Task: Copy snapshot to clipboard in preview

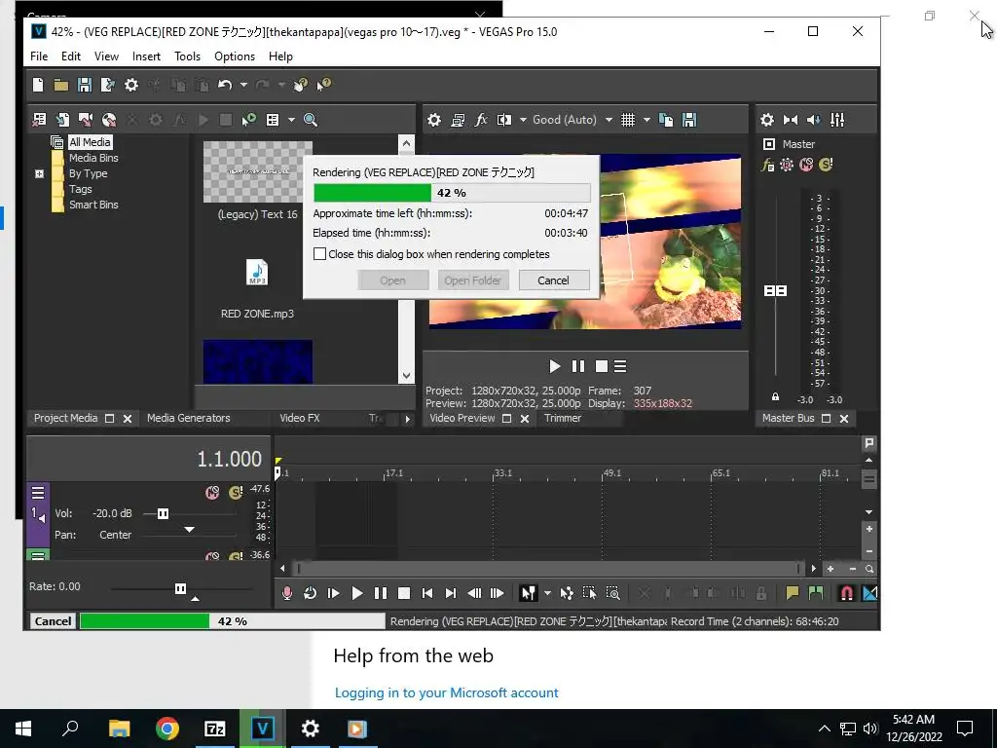Action: pyautogui.click(x=666, y=120)
